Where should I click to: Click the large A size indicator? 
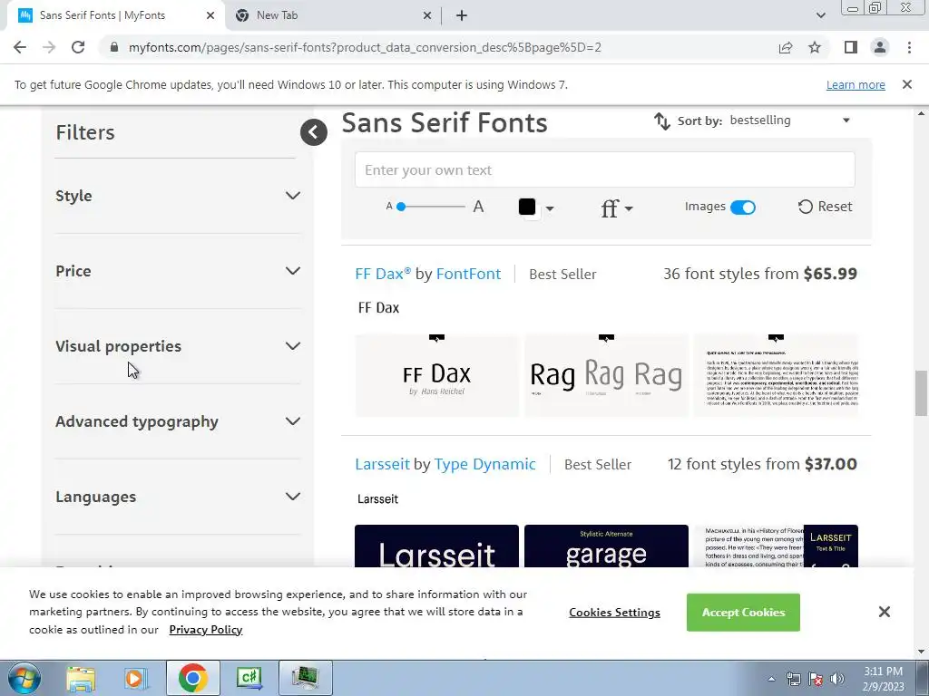point(478,207)
